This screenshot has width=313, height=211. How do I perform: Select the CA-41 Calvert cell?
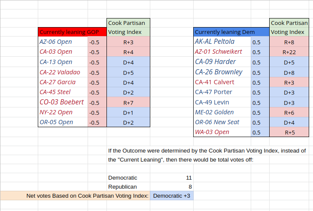222,82
